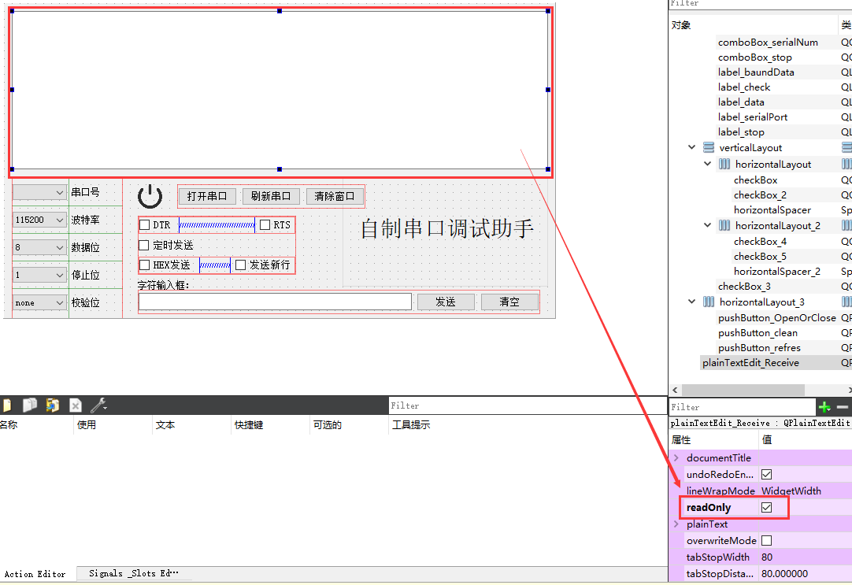
Task: Uncheck the readOnly property checkbox
Action: pyautogui.click(x=767, y=507)
